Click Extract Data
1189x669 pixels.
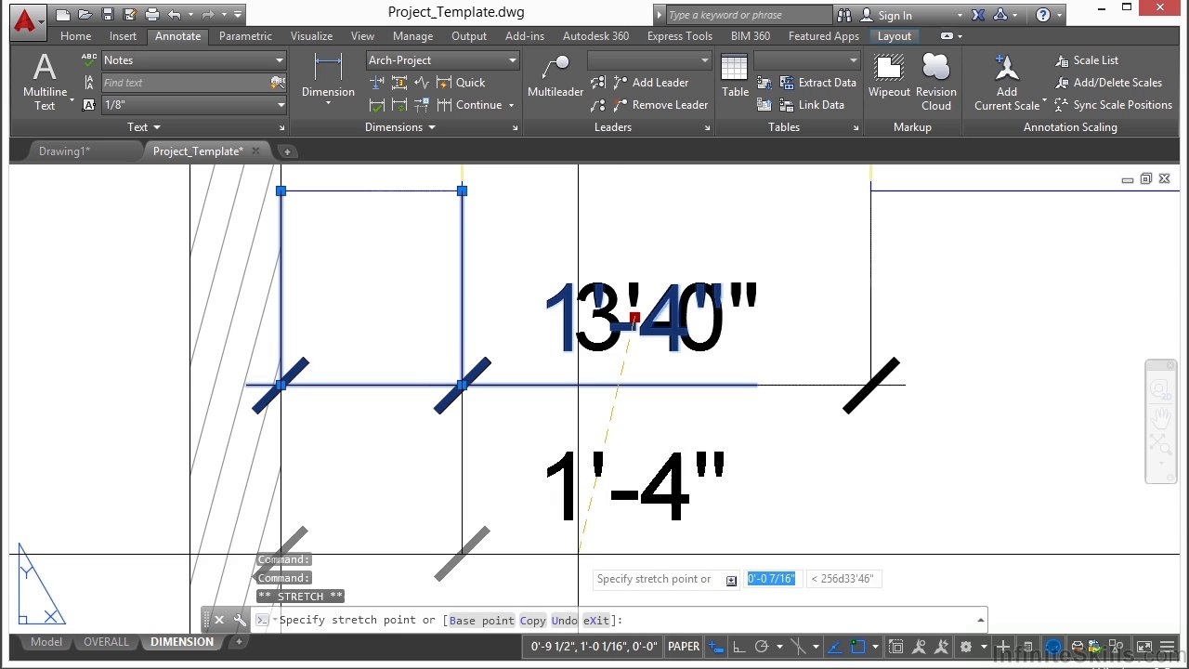pos(817,83)
